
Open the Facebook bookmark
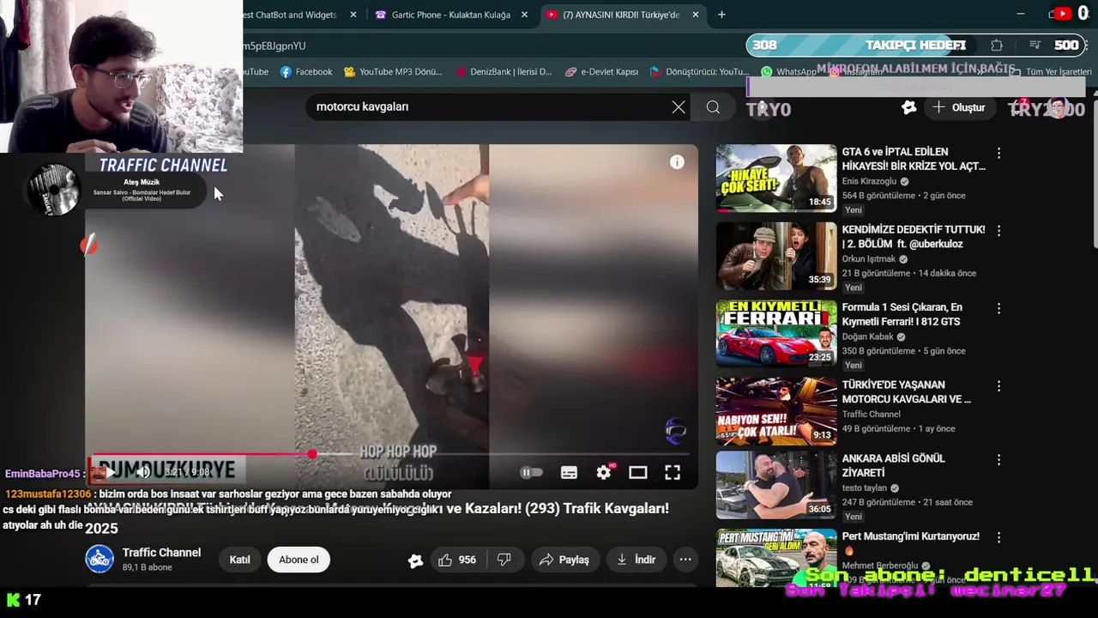[306, 72]
